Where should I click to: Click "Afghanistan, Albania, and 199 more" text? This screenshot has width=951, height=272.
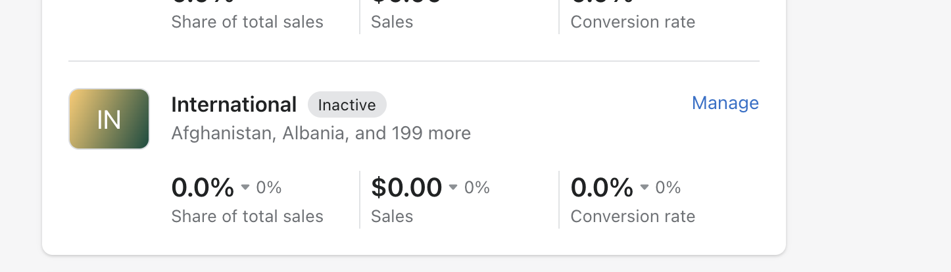[x=321, y=133]
